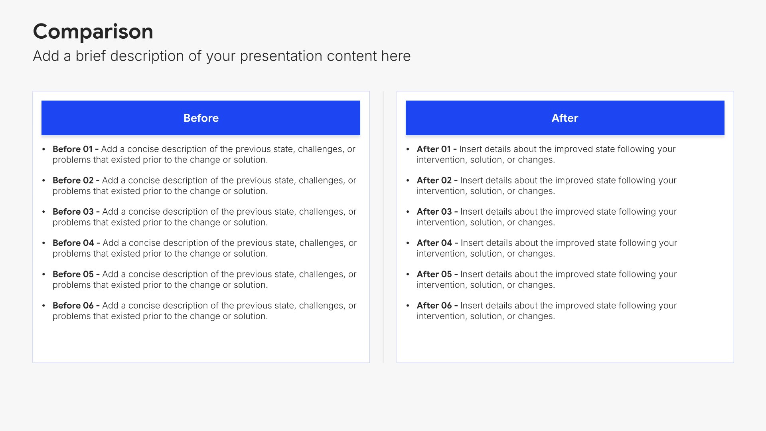
Task: Click the Before 02 bullet item
Action: [203, 186]
